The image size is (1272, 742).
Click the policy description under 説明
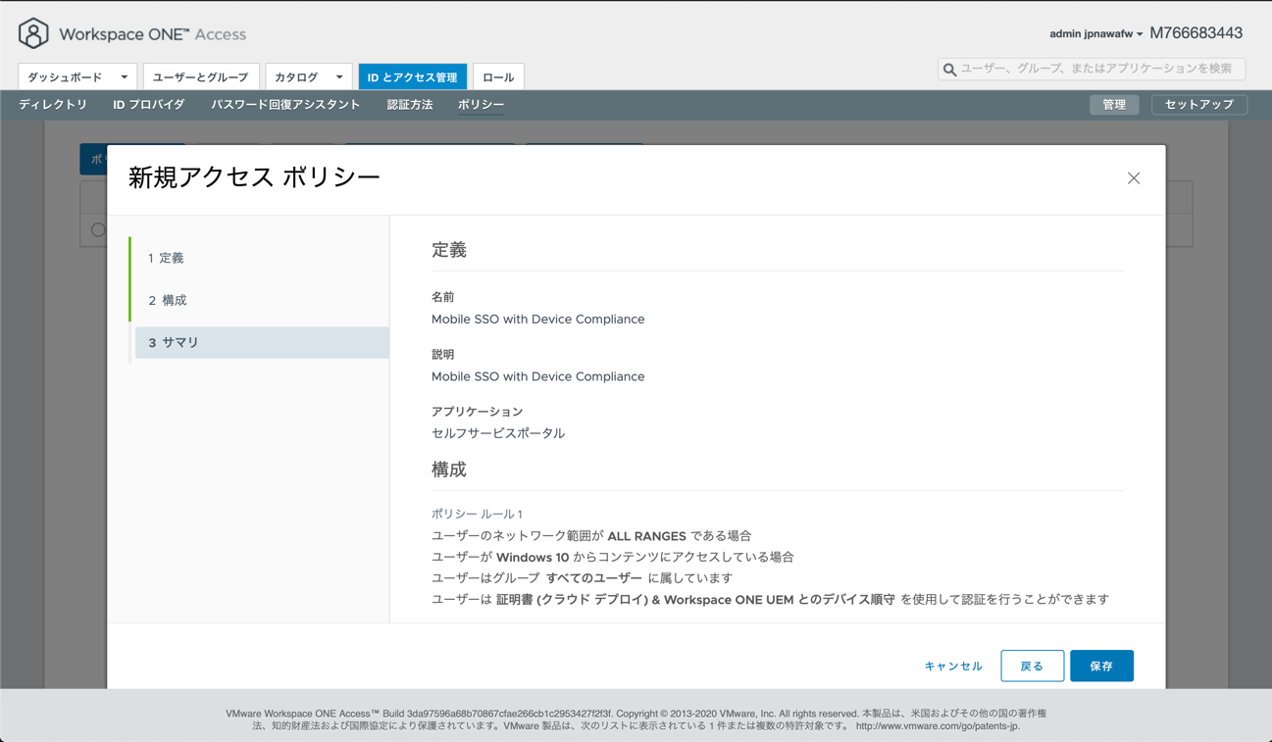(538, 376)
